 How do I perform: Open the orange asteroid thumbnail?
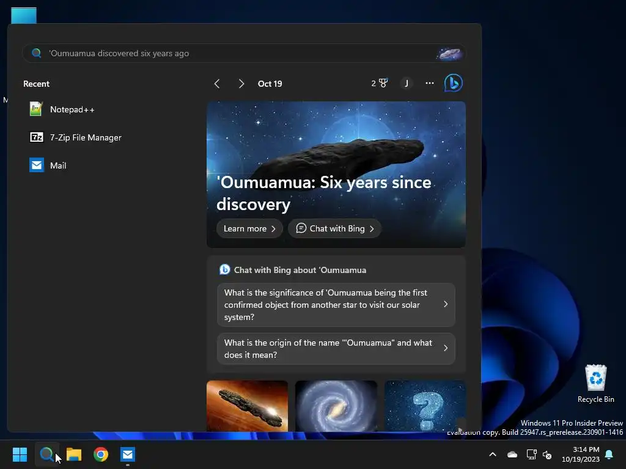tap(247, 405)
